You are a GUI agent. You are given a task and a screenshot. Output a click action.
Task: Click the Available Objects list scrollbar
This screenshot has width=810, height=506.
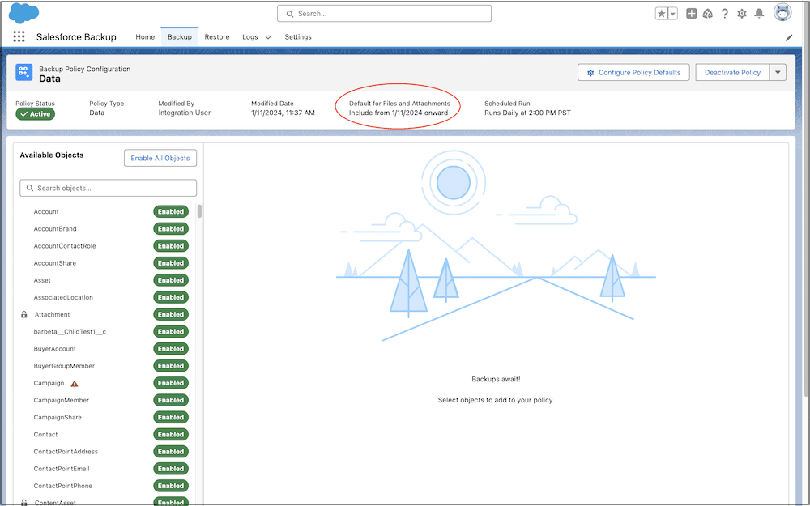click(x=199, y=211)
